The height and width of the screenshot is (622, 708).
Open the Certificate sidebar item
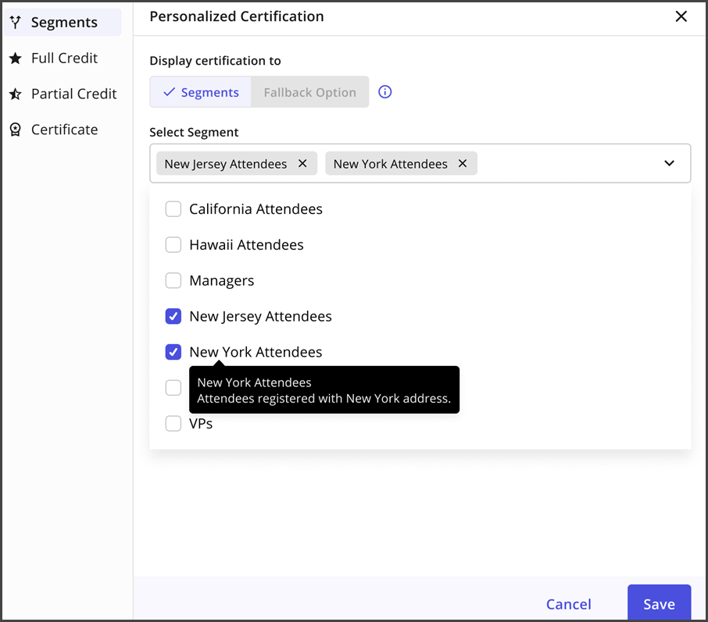point(63,130)
